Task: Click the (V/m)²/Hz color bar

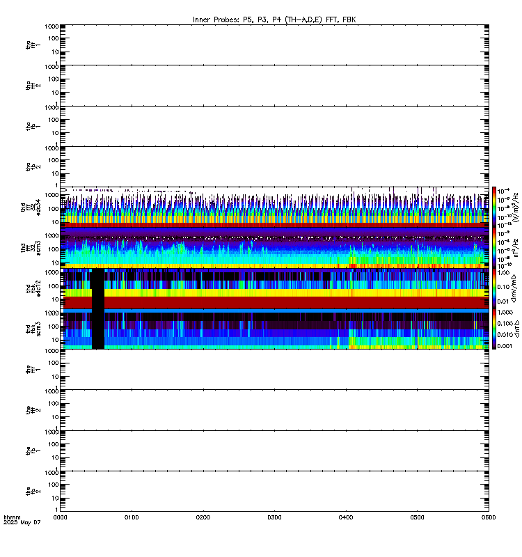Action: pos(494,207)
